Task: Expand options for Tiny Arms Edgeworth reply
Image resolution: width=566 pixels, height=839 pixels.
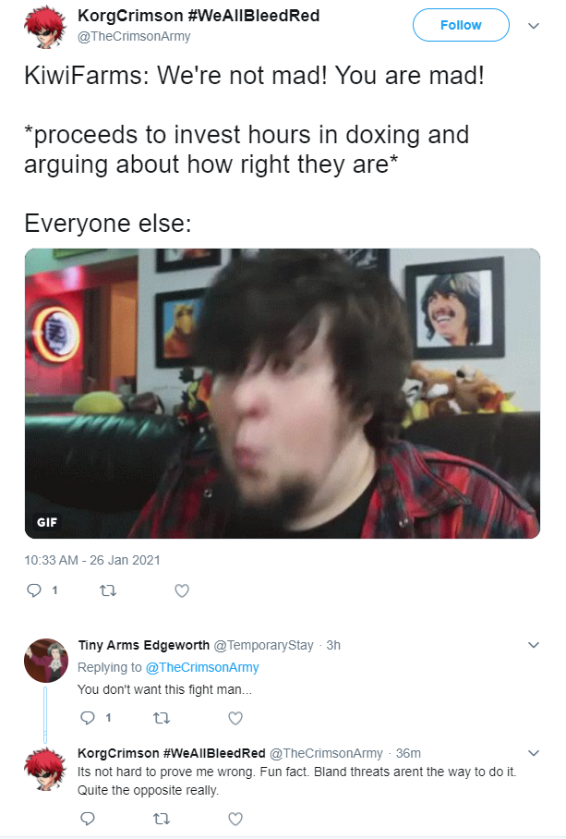Action: click(x=534, y=645)
